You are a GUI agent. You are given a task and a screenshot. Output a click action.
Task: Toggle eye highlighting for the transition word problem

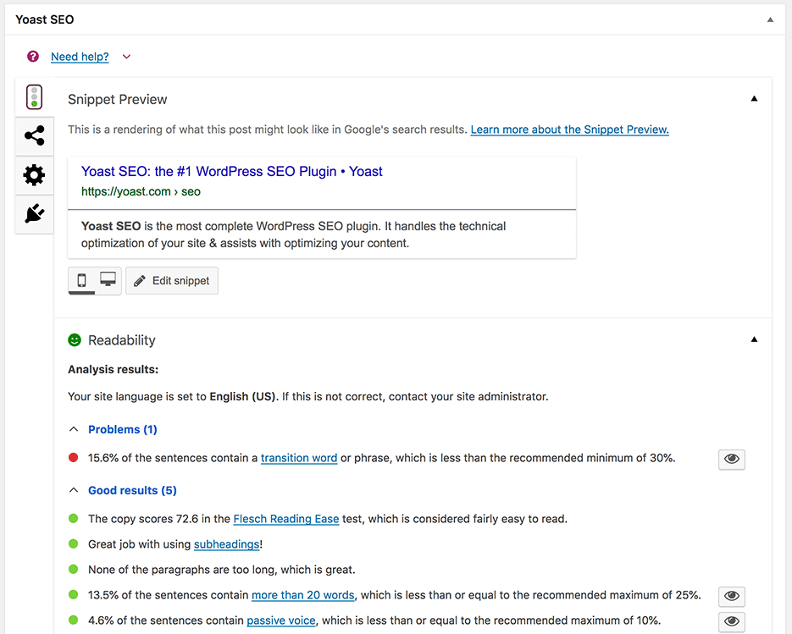(731, 459)
